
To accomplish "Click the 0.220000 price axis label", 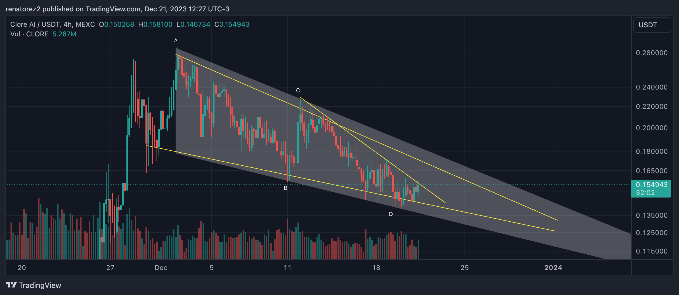I will pos(652,107).
